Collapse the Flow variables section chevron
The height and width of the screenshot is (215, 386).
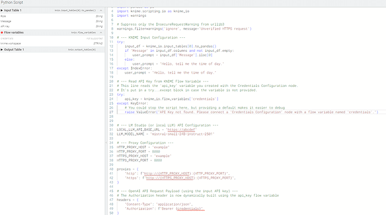pyautogui.click(x=101, y=32)
